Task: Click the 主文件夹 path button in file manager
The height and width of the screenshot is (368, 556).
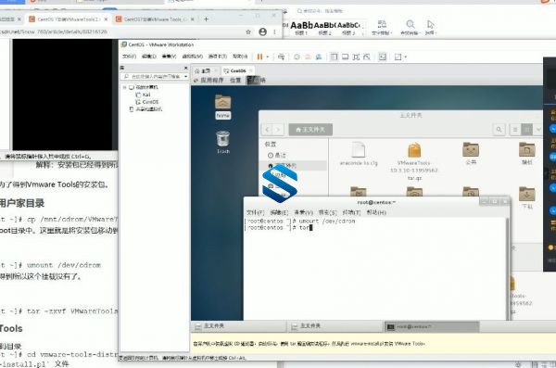Action: 310,130
